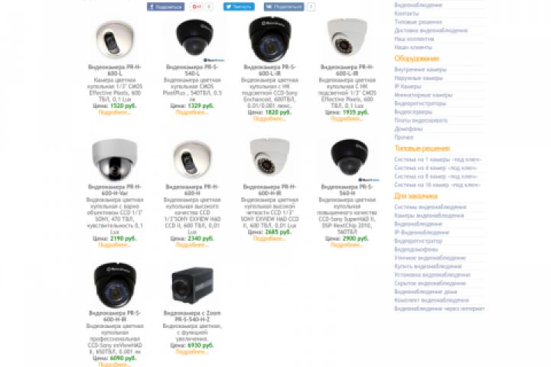Share the page via the Facebook button

pos(165,7)
